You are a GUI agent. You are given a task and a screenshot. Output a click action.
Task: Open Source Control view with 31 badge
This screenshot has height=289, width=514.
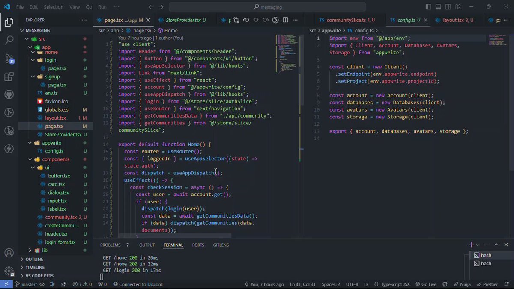9,59
